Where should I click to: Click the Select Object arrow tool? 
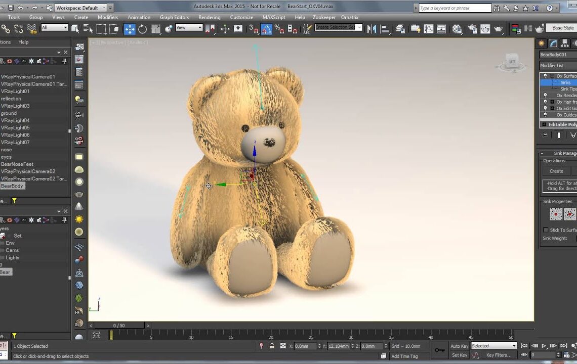75,29
